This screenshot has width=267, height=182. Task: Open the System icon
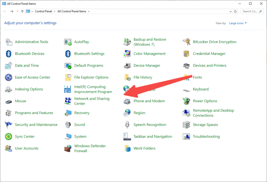(68, 137)
